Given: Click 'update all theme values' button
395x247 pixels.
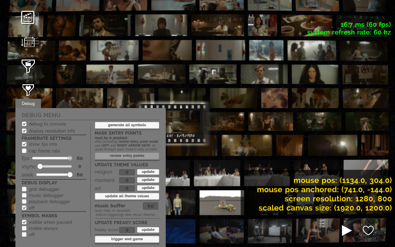Looking at the screenshot, I should pos(127,196).
